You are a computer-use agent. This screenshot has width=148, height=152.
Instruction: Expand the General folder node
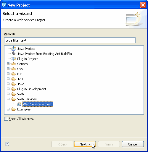[8, 64]
